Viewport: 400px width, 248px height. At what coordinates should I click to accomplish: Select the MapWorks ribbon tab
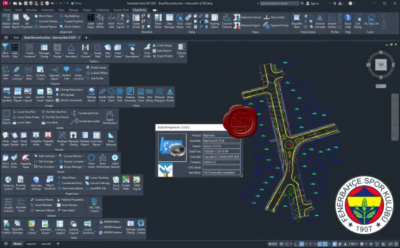tap(140, 10)
